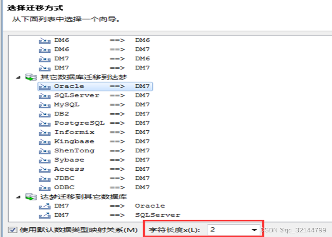Click the 使用默认数据类型映射关系(M) label text
The width and height of the screenshot is (332, 237).
coord(79,230)
